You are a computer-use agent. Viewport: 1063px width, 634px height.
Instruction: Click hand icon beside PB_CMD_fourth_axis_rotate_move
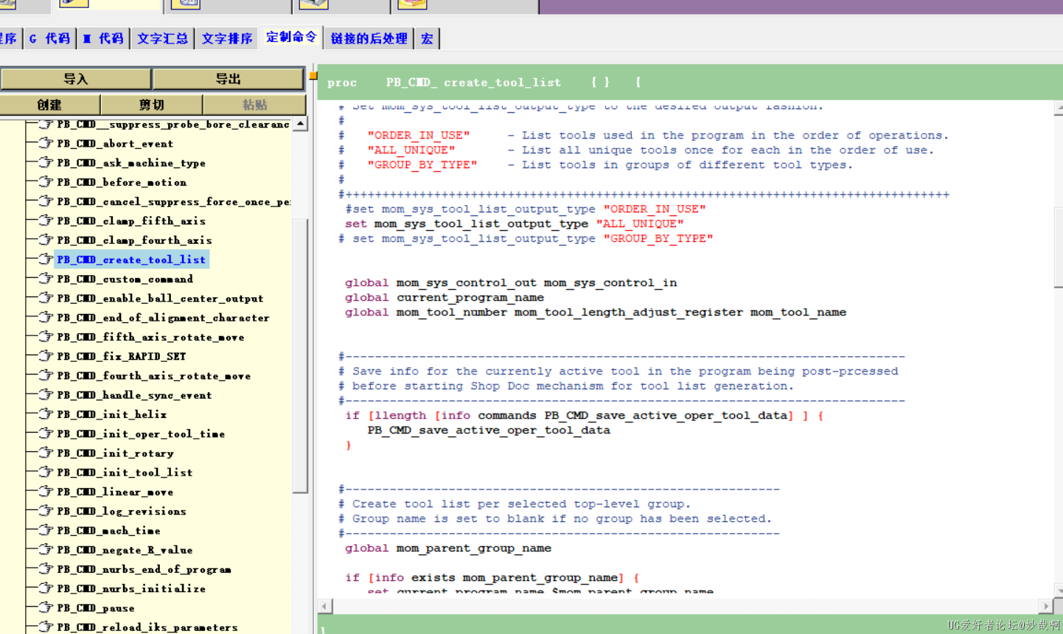(x=46, y=375)
